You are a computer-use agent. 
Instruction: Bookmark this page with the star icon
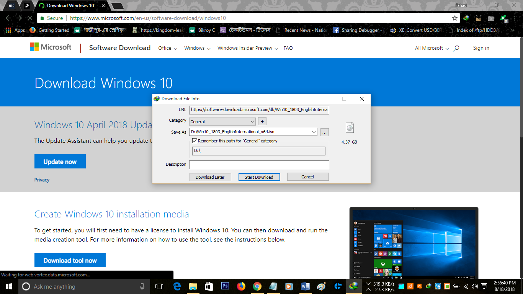point(454,18)
